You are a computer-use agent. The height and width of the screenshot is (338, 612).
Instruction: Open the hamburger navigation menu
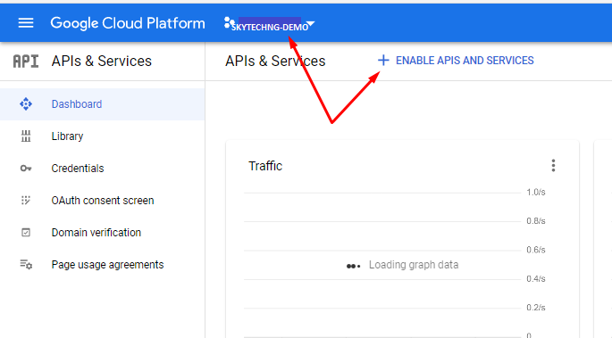point(26,23)
